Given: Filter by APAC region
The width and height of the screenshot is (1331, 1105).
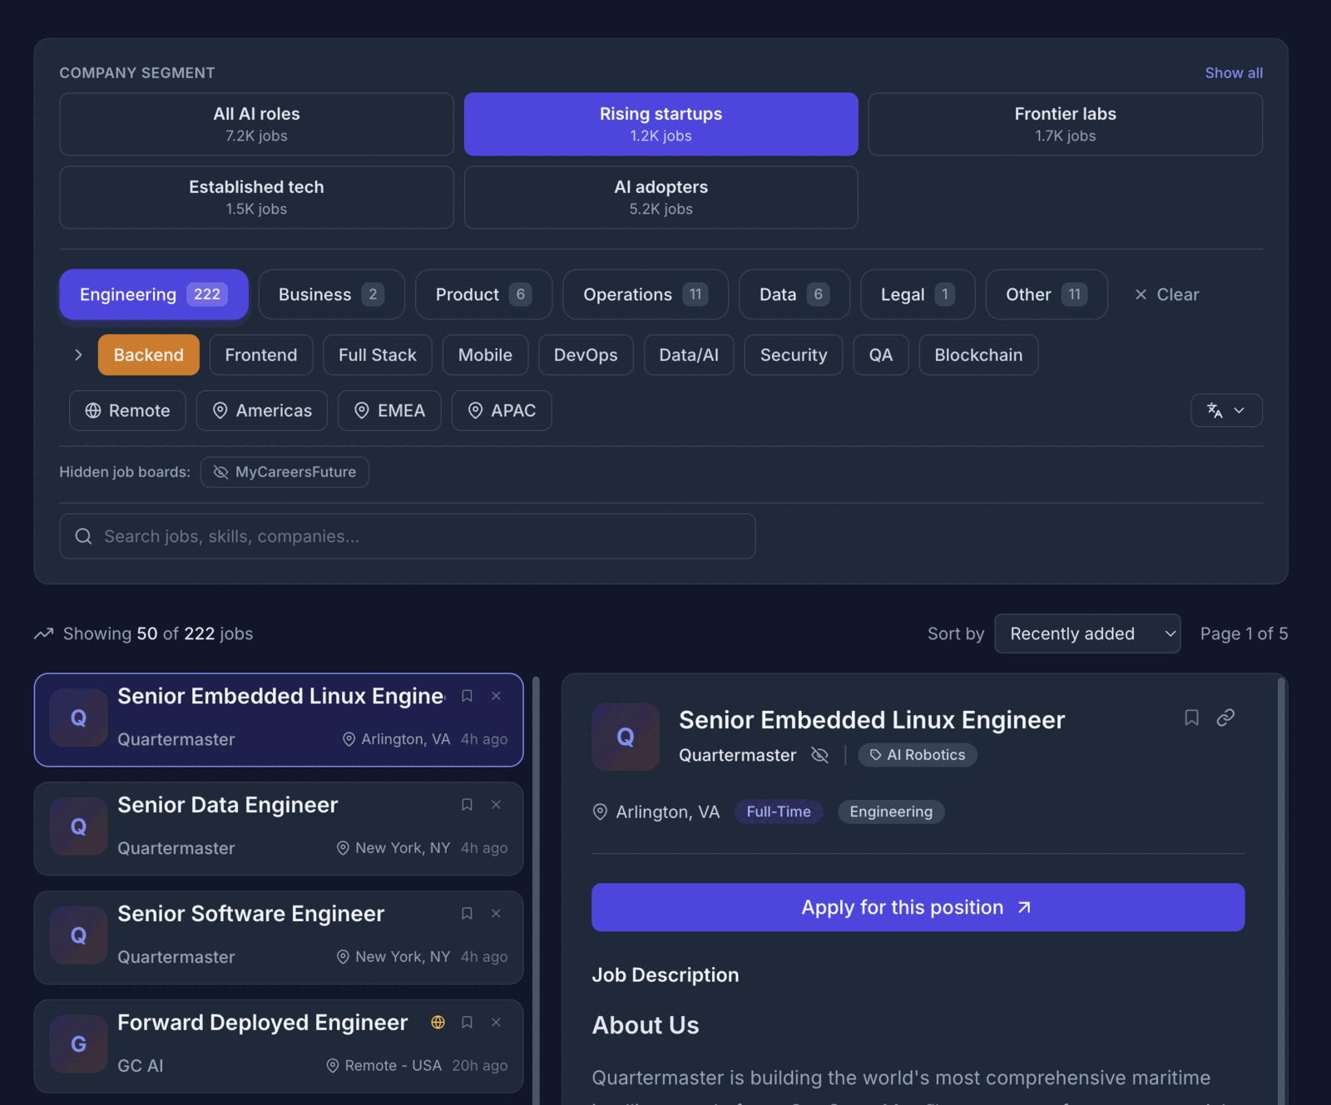Looking at the screenshot, I should click(502, 411).
